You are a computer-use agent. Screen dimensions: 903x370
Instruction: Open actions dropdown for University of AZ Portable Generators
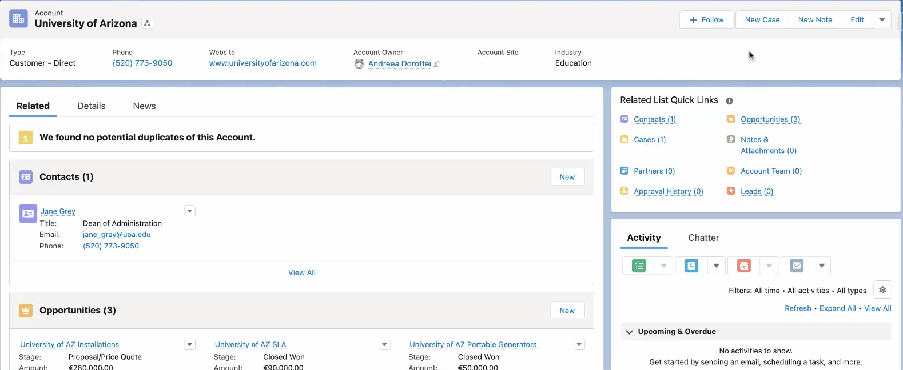coord(579,344)
